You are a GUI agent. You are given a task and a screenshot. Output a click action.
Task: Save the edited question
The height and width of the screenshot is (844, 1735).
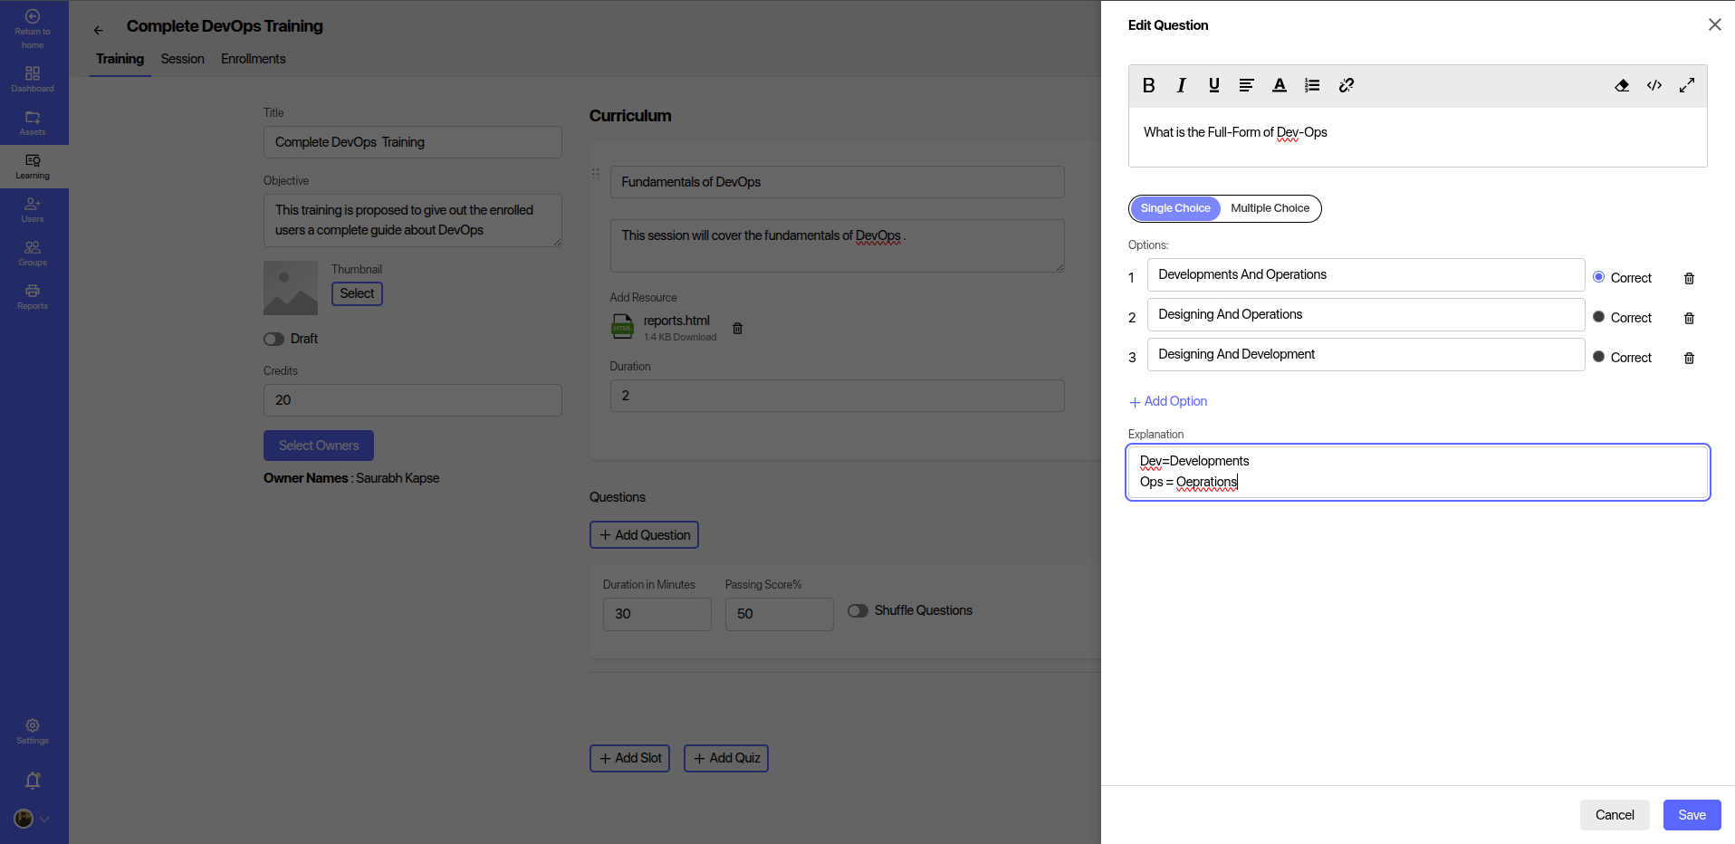1691,815
